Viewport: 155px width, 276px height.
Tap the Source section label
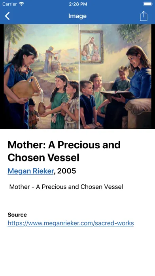17,215
